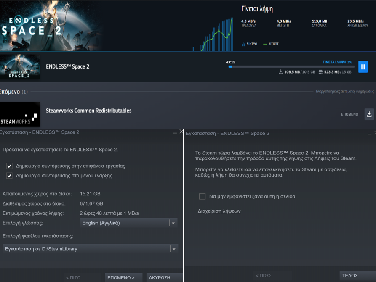Click the right dialog title Εγκατάσταση - ENDLESS Space 2
This screenshot has width=376, height=282.
point(227,134)
